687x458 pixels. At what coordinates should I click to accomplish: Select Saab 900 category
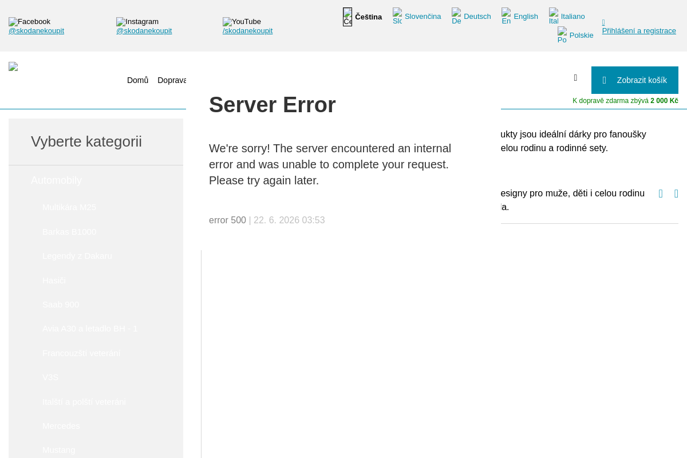coord(61,305)
